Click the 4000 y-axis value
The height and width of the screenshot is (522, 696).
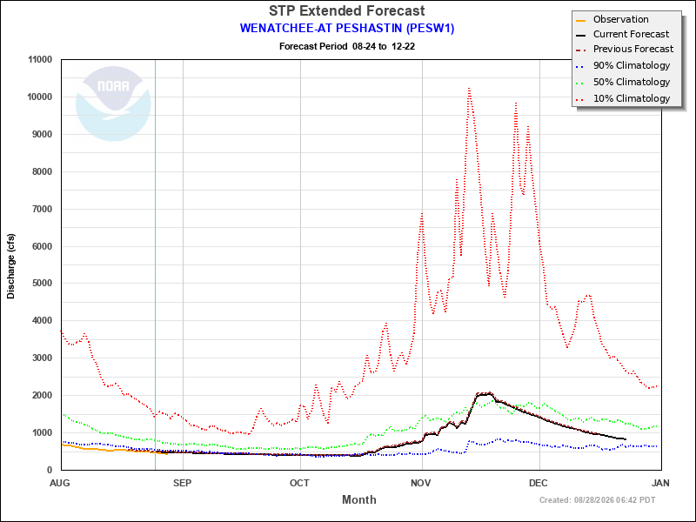coord(42,320)
